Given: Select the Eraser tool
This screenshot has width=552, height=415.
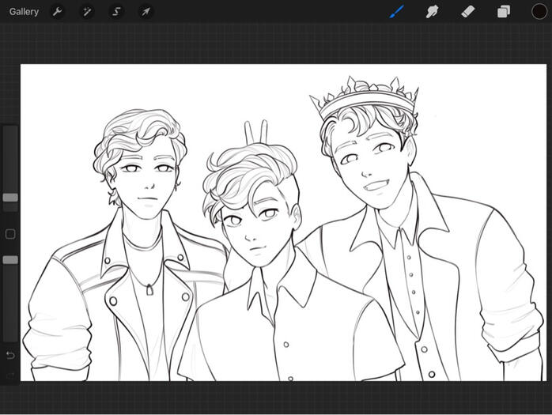Looking at the screenshot, I should click(468, 12).
